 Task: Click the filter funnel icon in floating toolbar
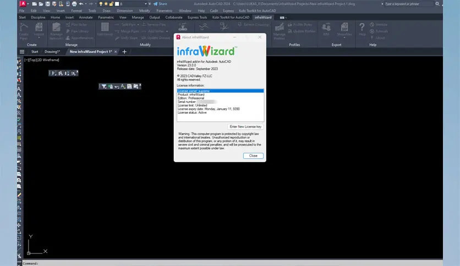(x=104, y=86)
